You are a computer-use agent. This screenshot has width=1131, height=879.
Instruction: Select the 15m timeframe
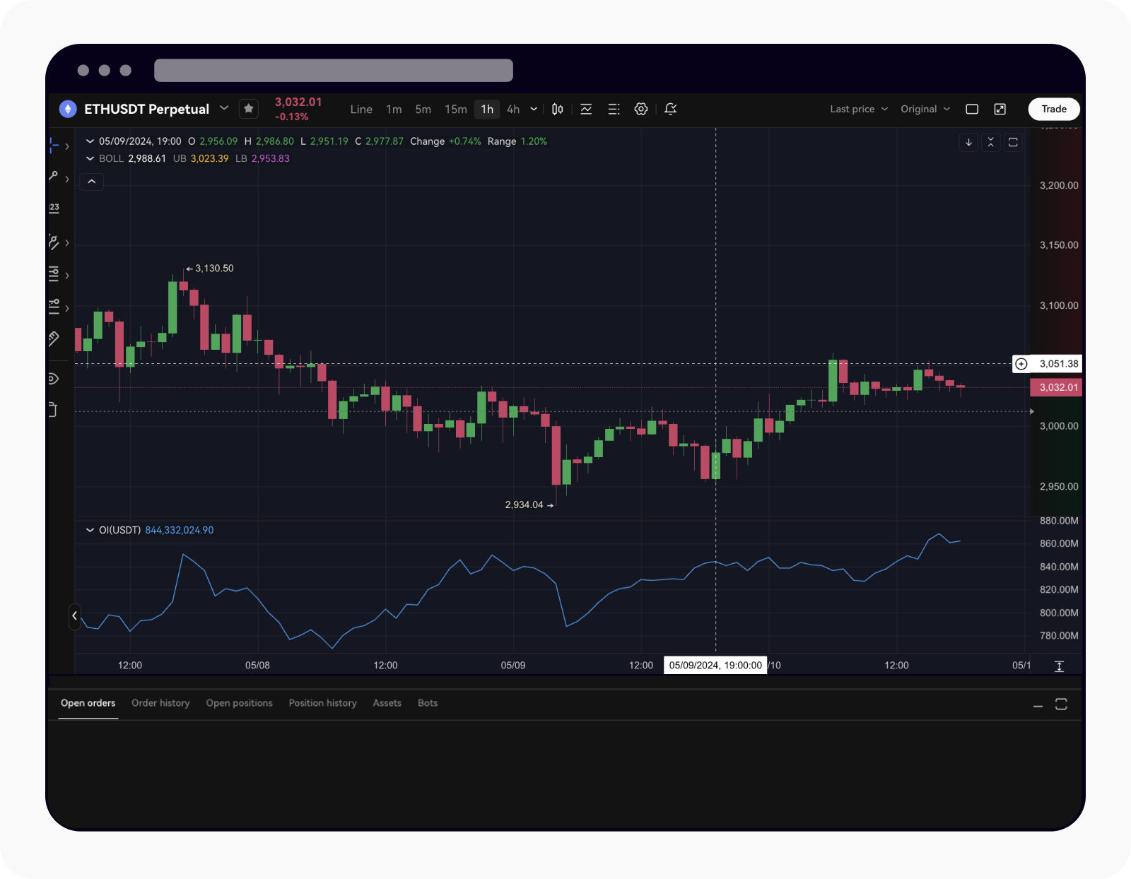(x=455, y=109)
